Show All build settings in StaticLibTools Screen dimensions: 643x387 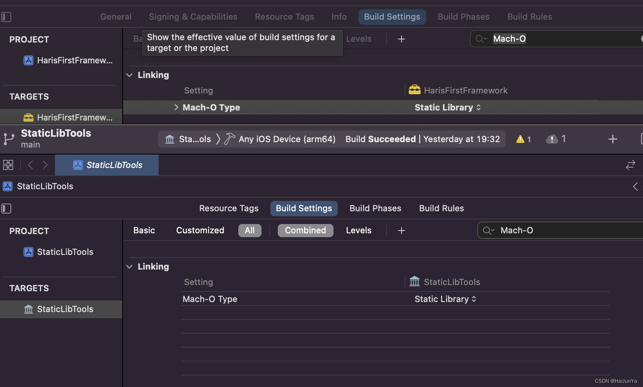coord(250,231)
